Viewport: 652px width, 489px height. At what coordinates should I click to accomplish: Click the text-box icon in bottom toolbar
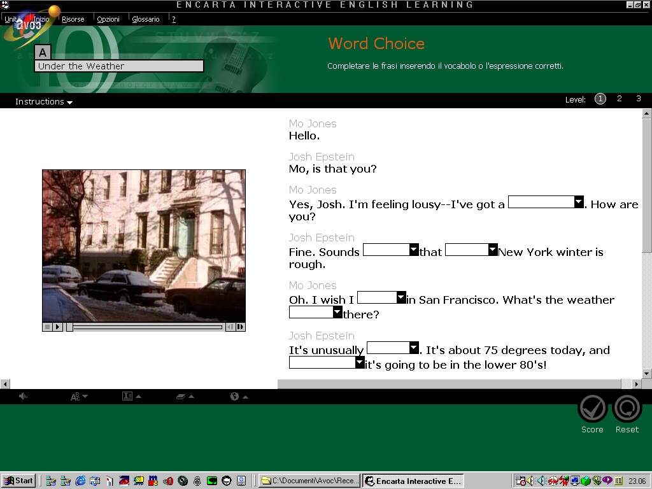(131, 397)
